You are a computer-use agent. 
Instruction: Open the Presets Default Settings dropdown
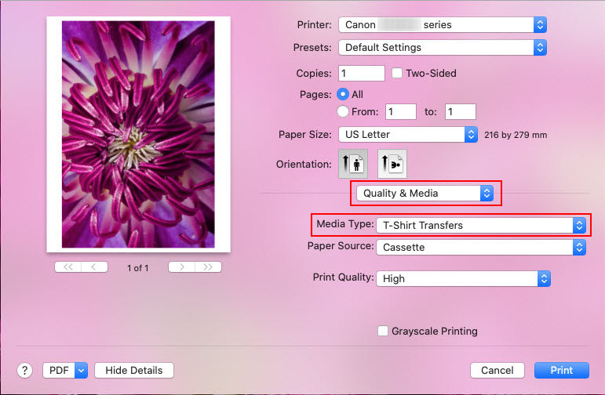coord(442,47)
